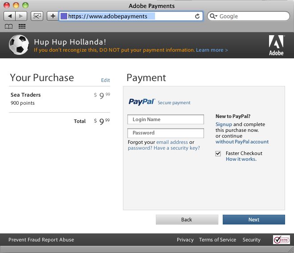Add a bookmark with the plus button
Screen dimensions: 294x253
point(53,16)
